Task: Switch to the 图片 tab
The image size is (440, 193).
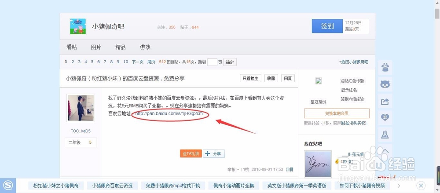Action: [96, 47]
